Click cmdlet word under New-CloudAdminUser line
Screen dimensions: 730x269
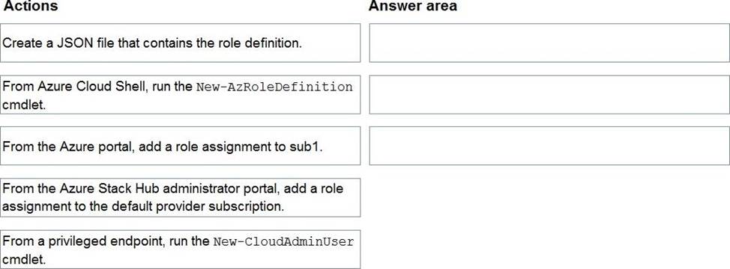pyautogui.click(x=24, y=259)
